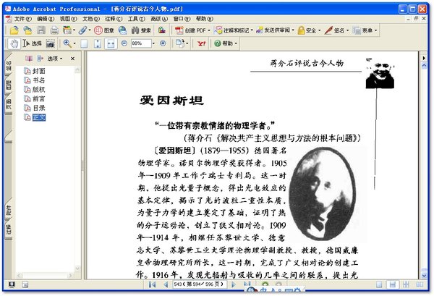Click the Open file folder icon
Screen dimensions: 434x296
pos(14,30)
